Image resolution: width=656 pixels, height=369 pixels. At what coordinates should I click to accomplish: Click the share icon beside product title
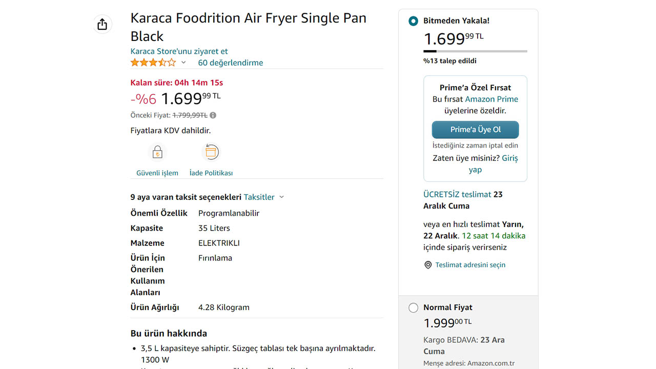click(x=102, y=24)
